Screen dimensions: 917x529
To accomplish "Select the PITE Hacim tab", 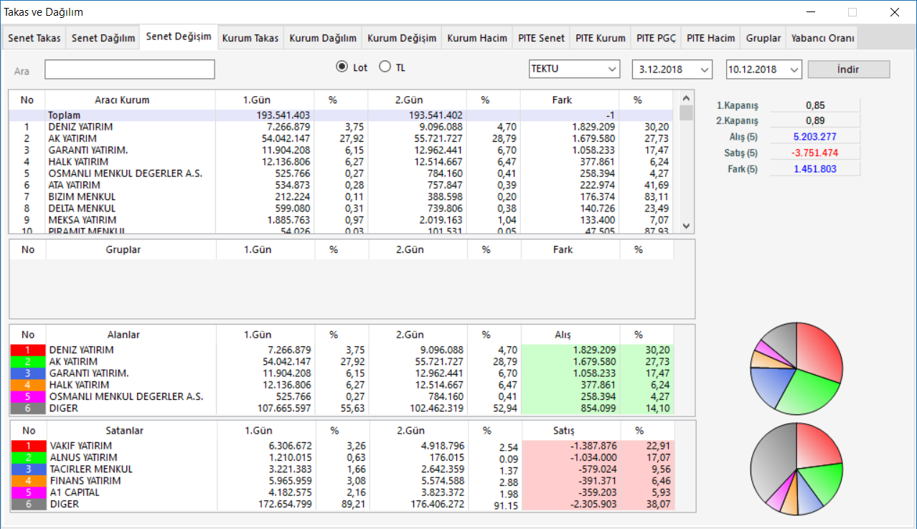I will 711,38.
